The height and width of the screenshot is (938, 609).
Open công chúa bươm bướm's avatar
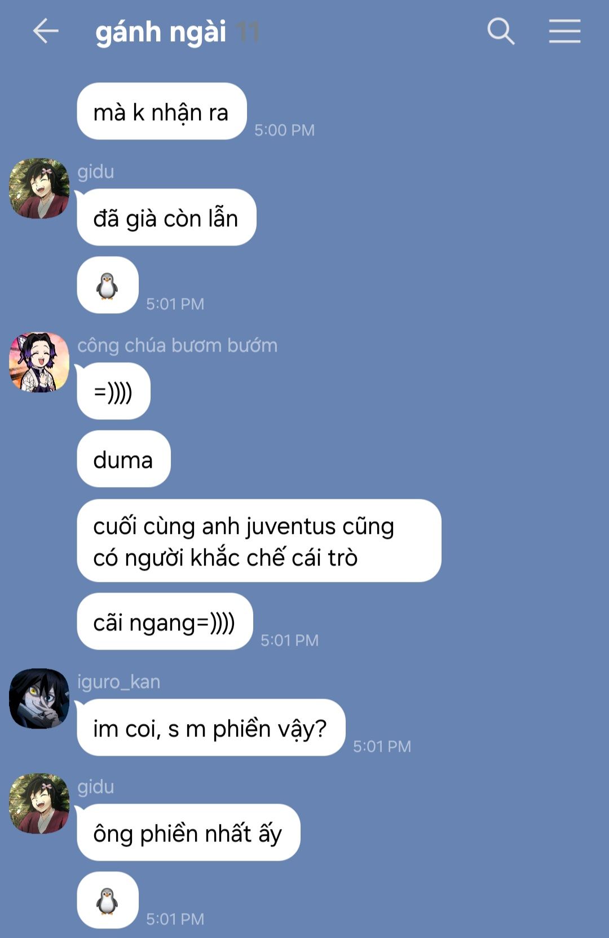[x=39, y=362]
